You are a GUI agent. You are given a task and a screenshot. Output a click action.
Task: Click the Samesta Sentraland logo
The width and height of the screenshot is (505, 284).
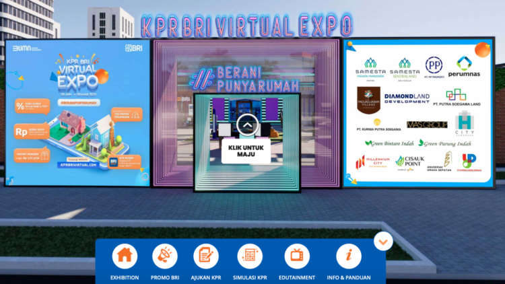tap(405, 69)
